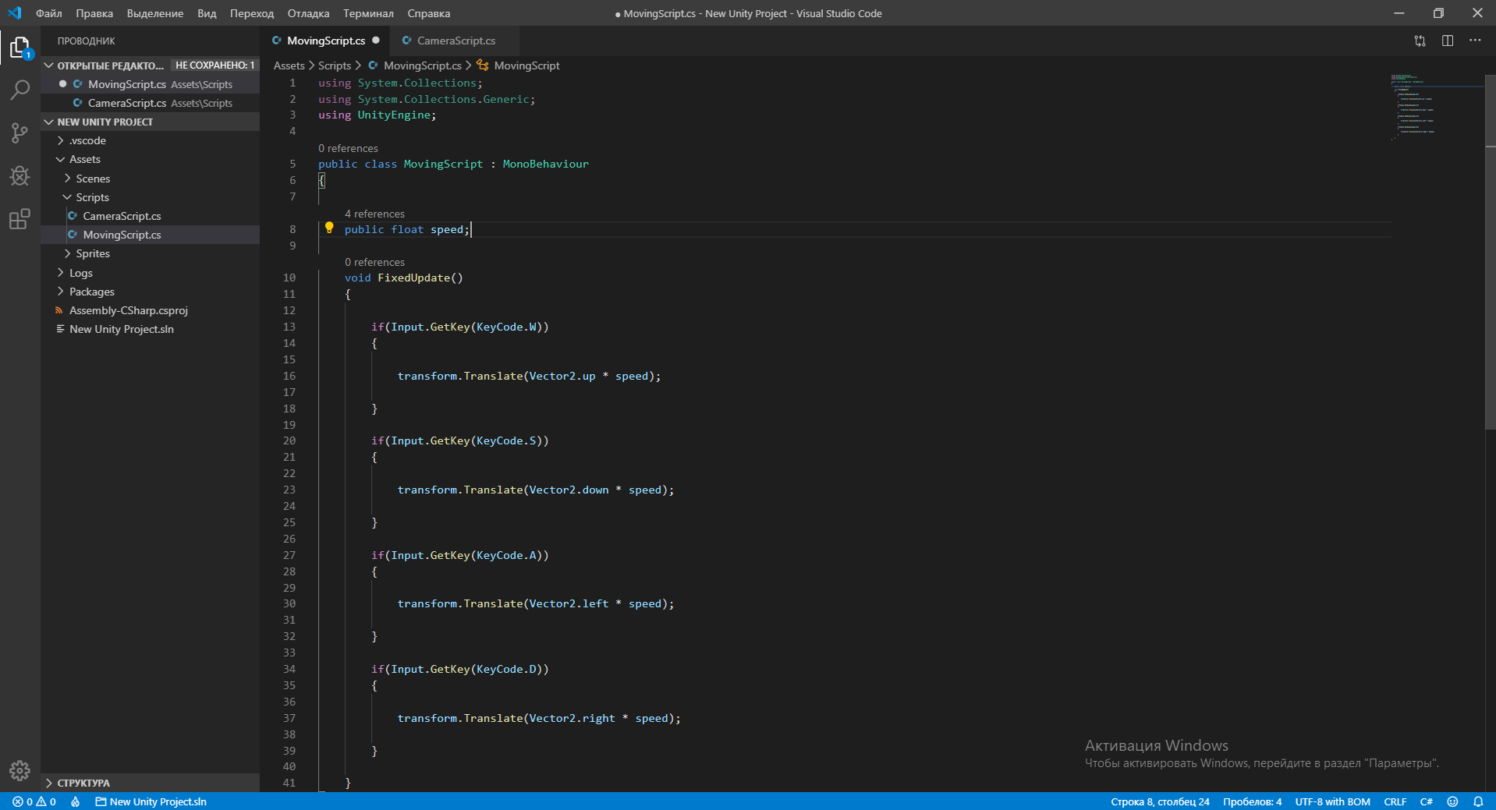Open the Выделение menu
Image resolution: width=1496 pixels, height=810 pixels.
coord(155,13)
